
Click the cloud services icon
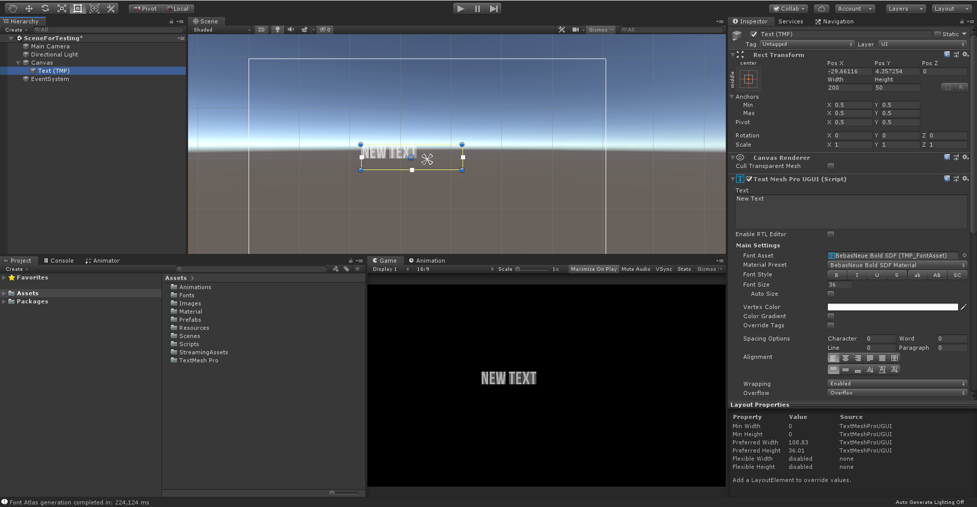pyautogui.click(x=821, y=9)
